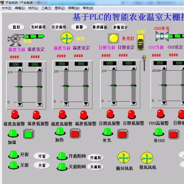The image size is (184, 184).
Task: Click the 050 value box above 日照当前 slider
Action: click(x=110, y=63)
